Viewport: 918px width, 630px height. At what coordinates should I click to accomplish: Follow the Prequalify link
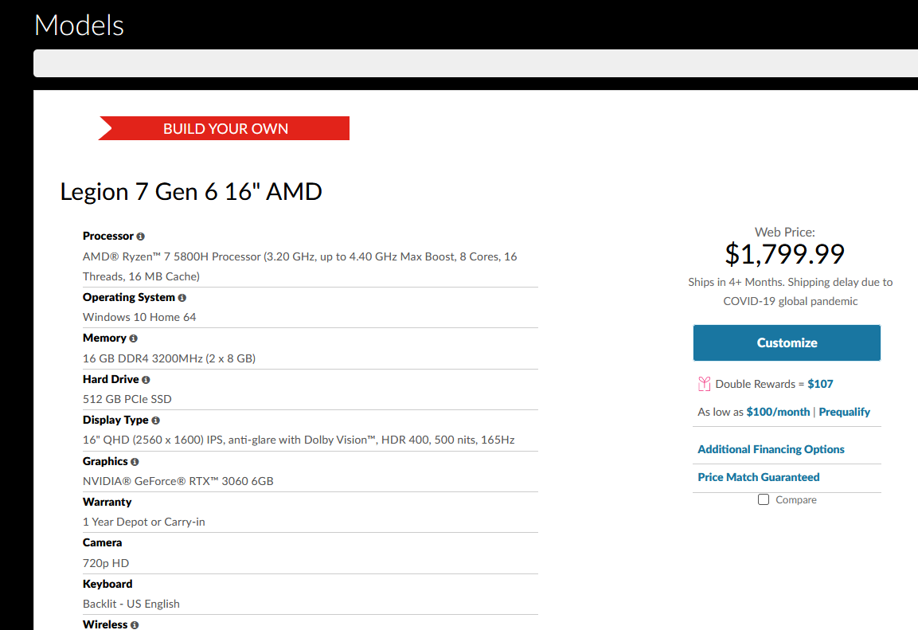(844, 412)
